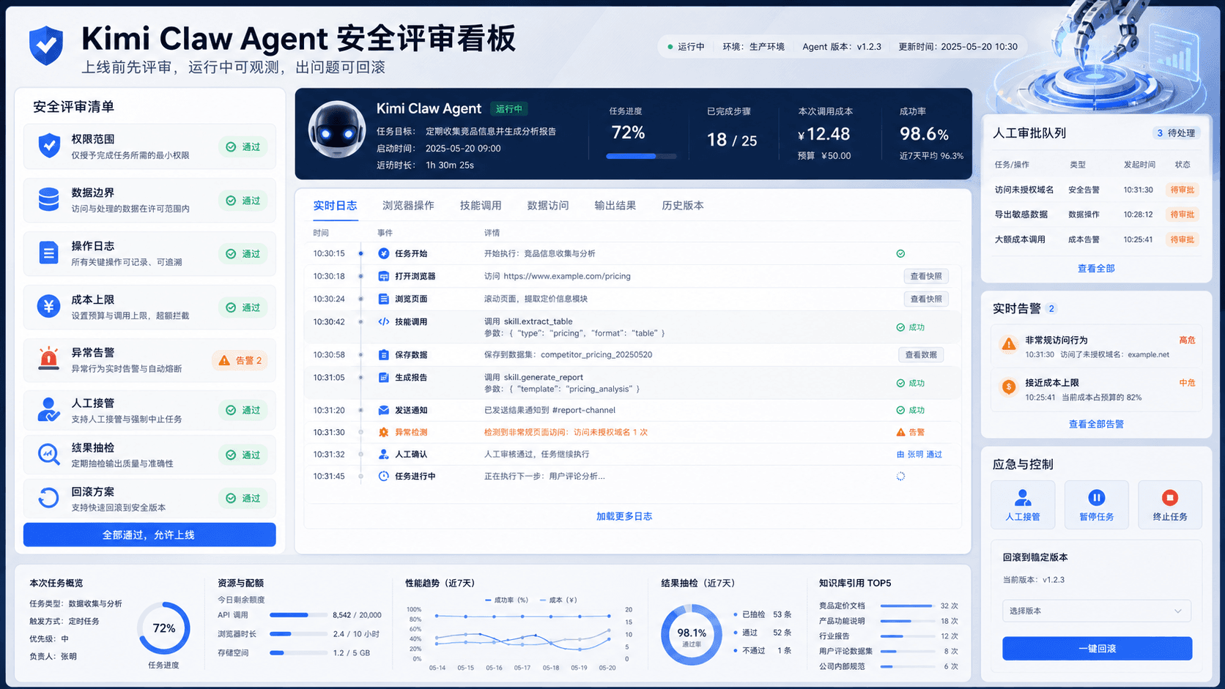The height and width of the screenshot is (689, 1225).
Task: Click the 结果抽检 magnifier chart icon
Action: pyautogui.click(x=49, y=454)
